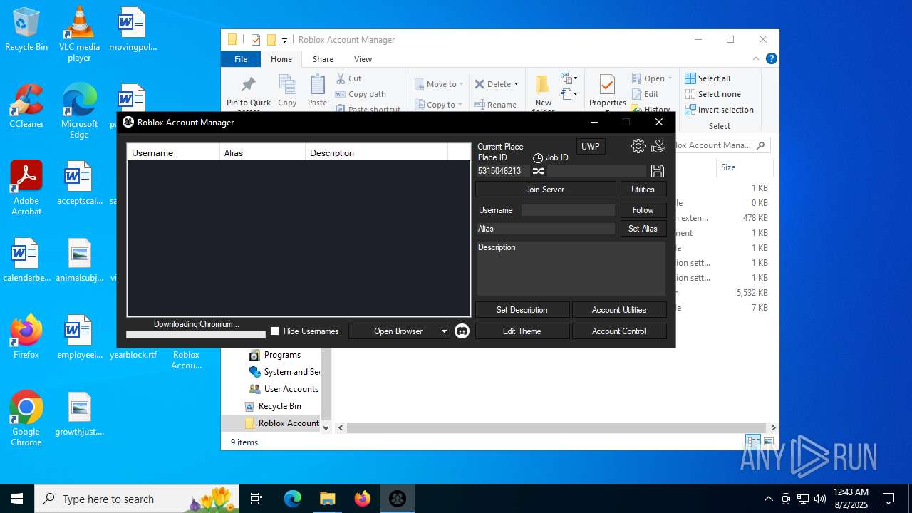This screenshot has width=912, height=513.
Task: Collapse the Explorer ribbon with the chevron
Action: (756, 59)
